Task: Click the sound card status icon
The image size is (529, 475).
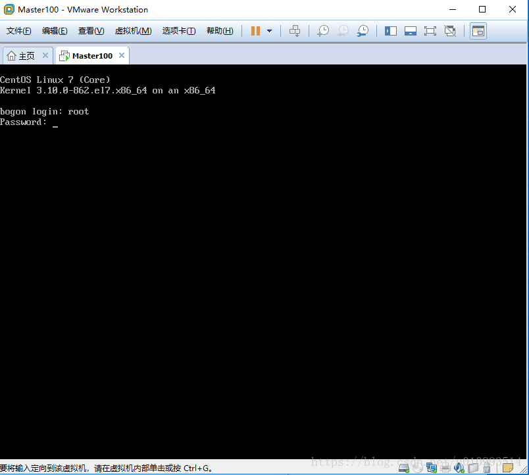Action: coord(459,468)
